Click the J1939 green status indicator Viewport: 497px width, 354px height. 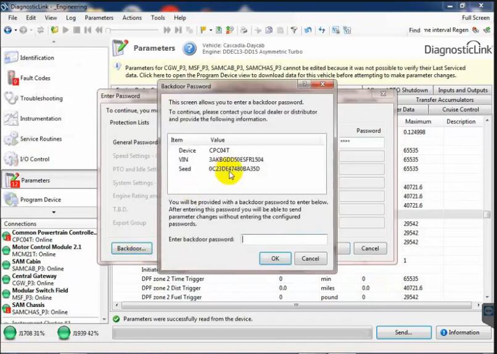(64, 333)
